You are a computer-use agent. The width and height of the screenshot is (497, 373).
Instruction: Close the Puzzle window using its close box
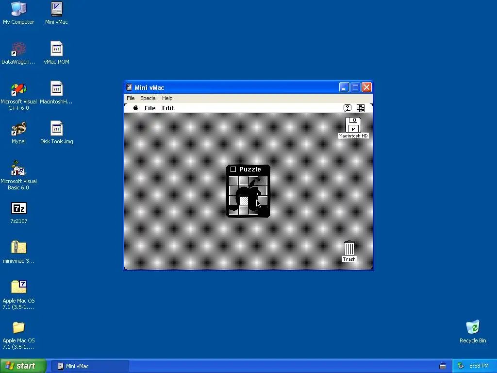click(x=233, y=169)
